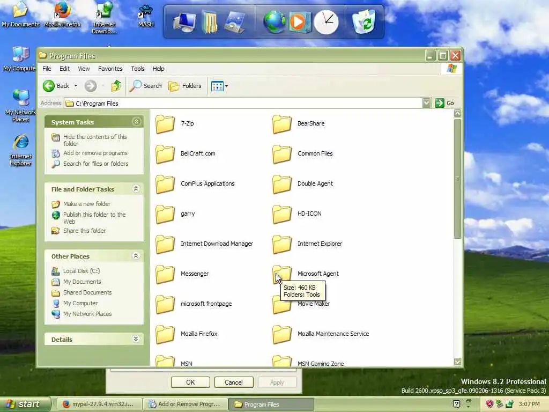The width and height of the screenshot is (549, 412).
Task: Open the Edit menu
Action: 64,69
